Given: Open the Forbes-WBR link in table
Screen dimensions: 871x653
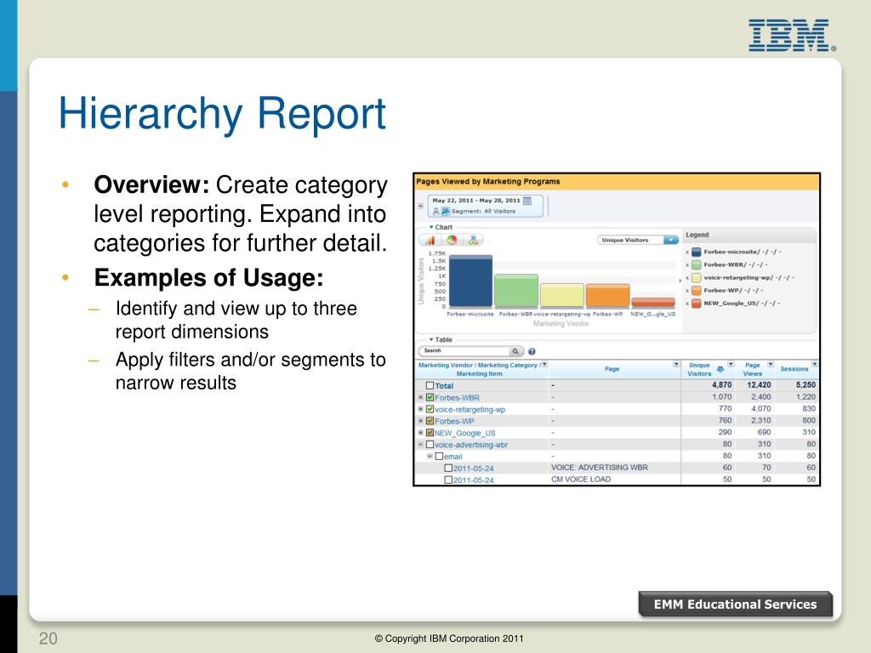Looking at the screenshot, I should tap(457, 398).
